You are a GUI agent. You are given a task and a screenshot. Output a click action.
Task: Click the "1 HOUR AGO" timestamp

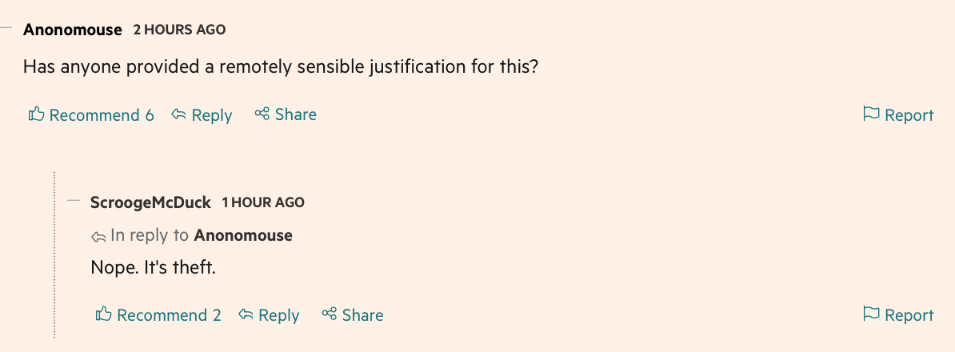pos(262,202)
